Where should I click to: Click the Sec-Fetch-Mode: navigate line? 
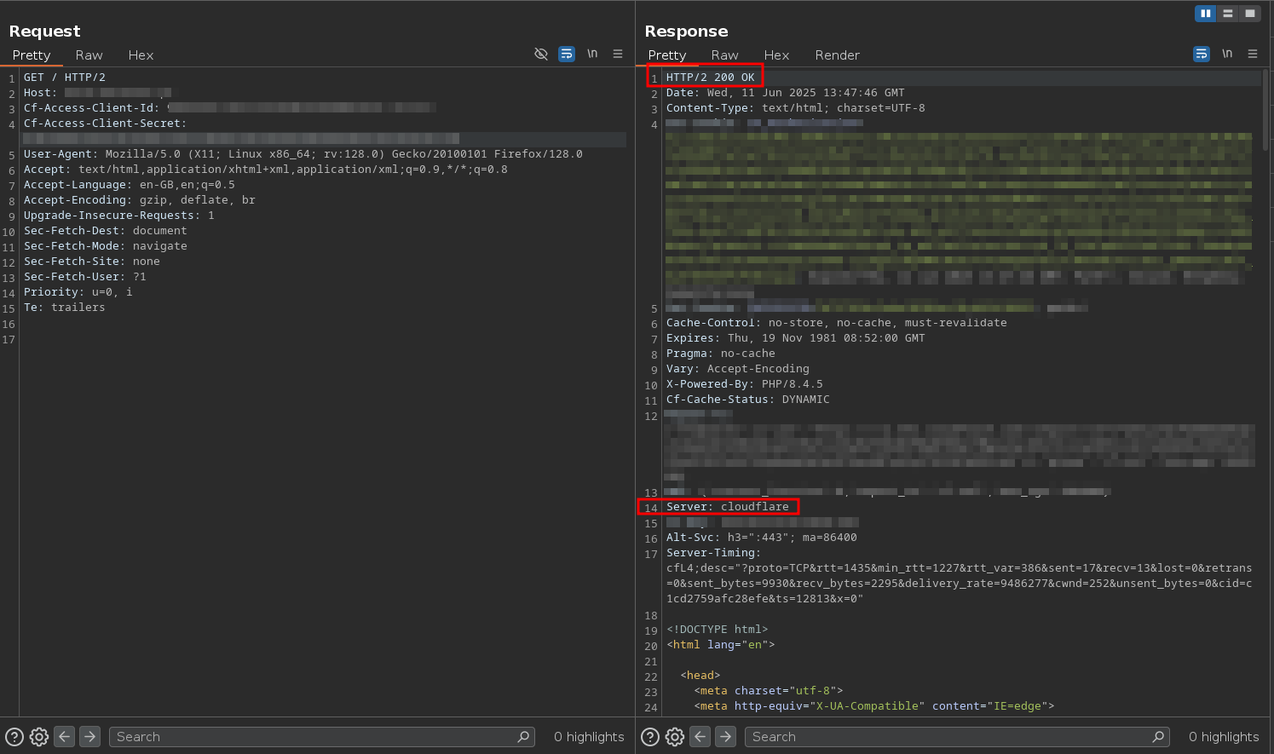point(106,246)
